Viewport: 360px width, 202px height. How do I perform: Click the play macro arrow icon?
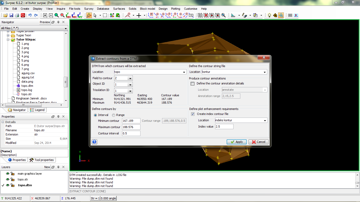pyautogui.click(x=296, y=15)
